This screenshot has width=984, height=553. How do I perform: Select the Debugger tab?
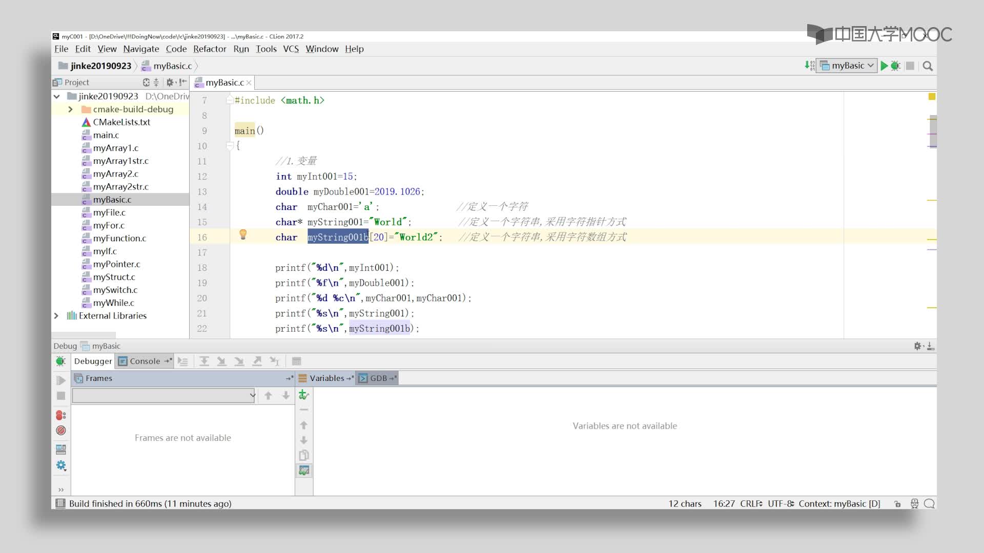click(x=93, y=361)
